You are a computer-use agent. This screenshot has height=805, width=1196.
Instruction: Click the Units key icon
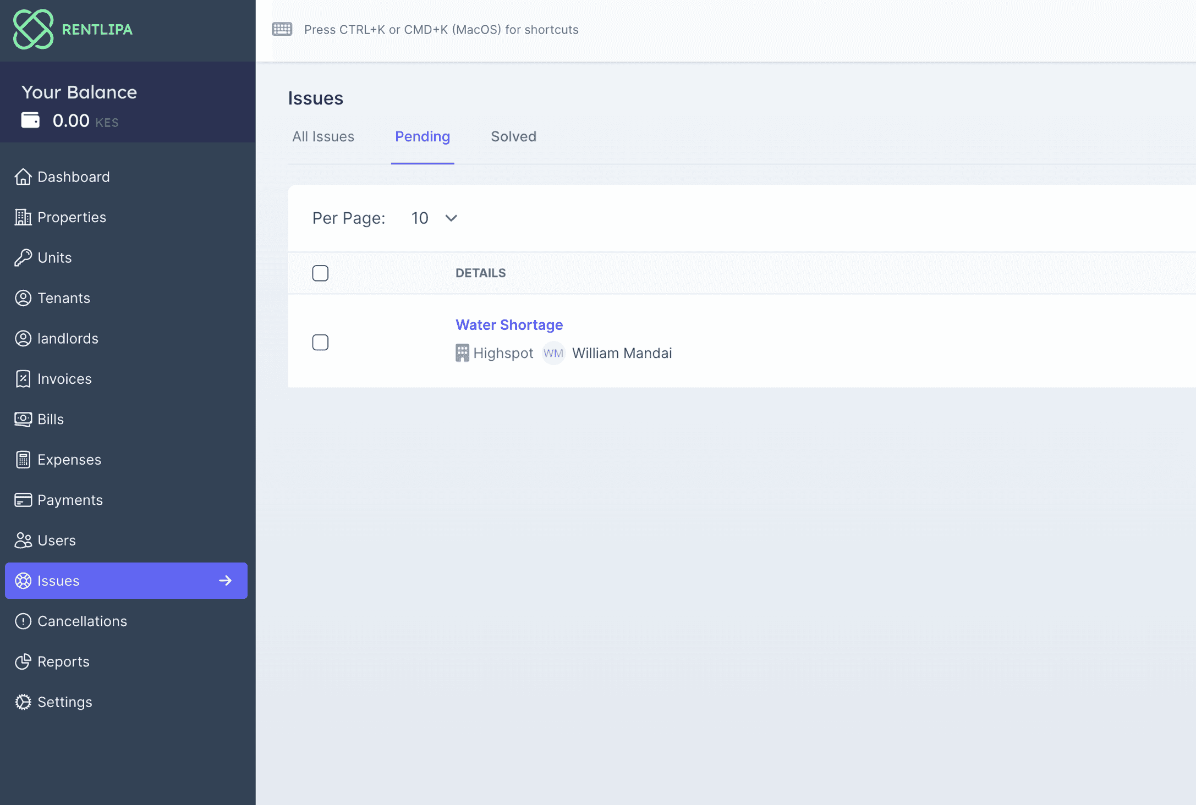pos(23,258)
